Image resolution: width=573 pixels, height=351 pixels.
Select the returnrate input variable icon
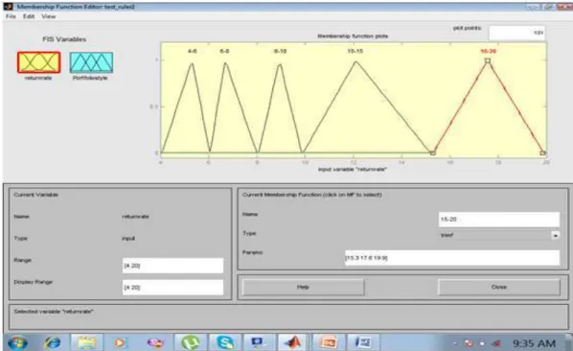tap(38, 62)
